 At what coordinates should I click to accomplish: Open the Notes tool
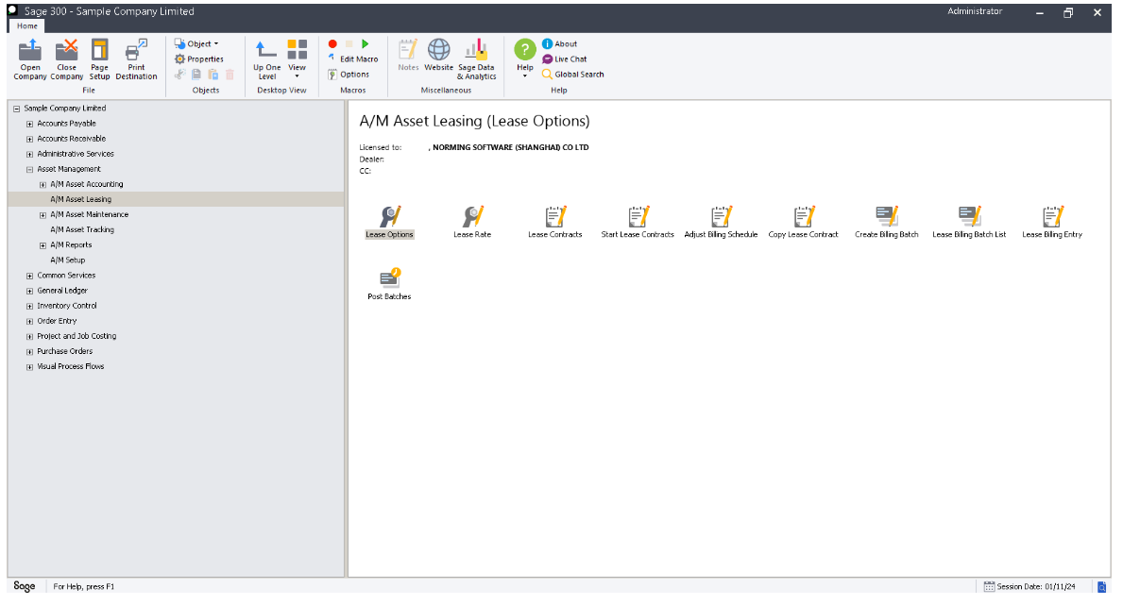(x=408, y=55)
